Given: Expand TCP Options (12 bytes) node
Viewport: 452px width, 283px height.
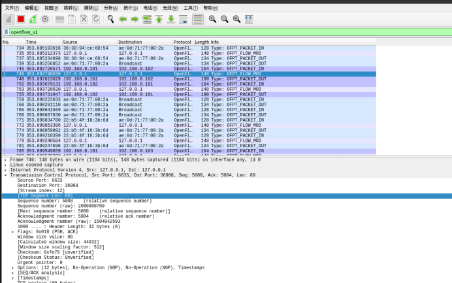Looking at the screenshot, I should point(12,268).
